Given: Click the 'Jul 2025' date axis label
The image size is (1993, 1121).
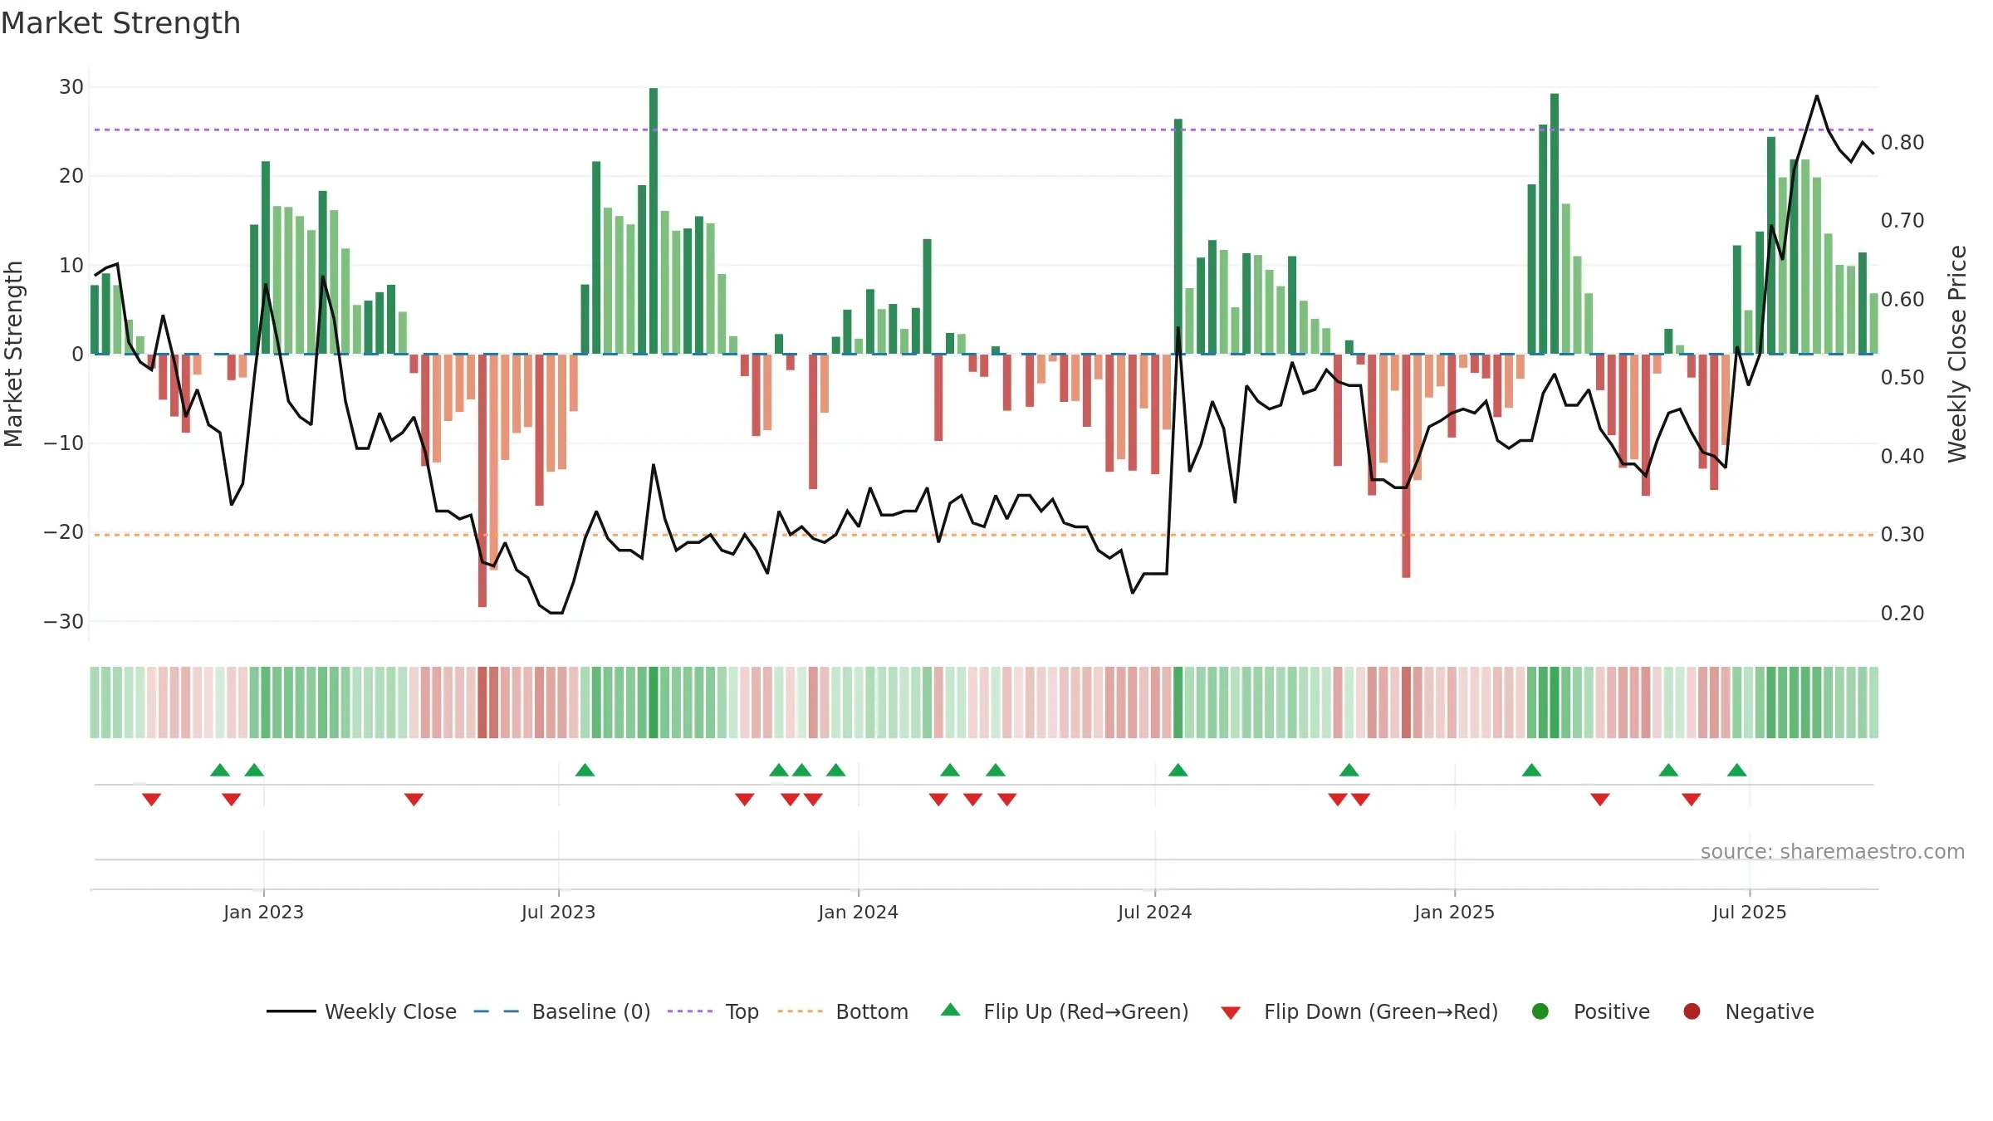Looking at the screenshot, I should click(x=1749, y=913).
